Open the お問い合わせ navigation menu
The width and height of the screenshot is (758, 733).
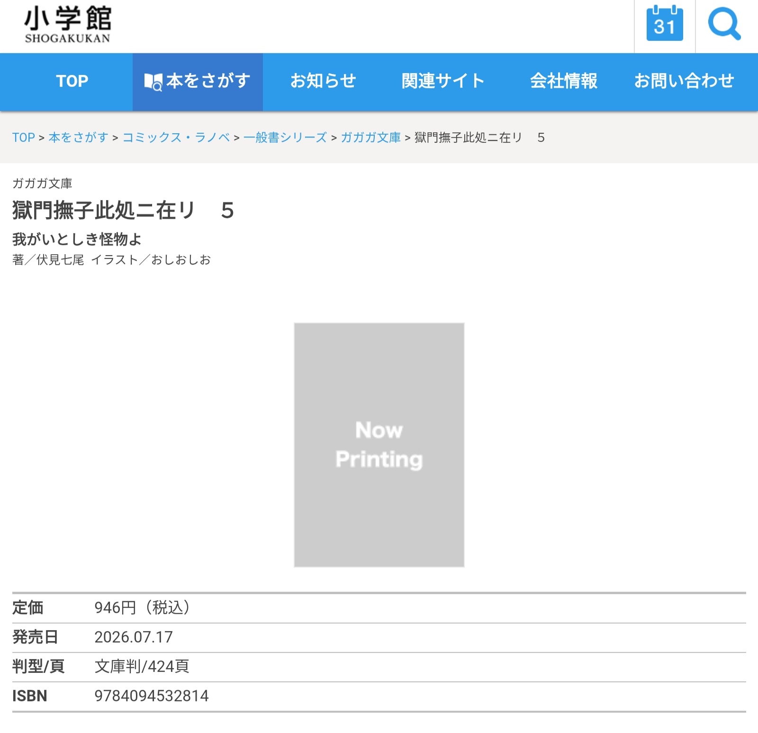click(684, 81)
